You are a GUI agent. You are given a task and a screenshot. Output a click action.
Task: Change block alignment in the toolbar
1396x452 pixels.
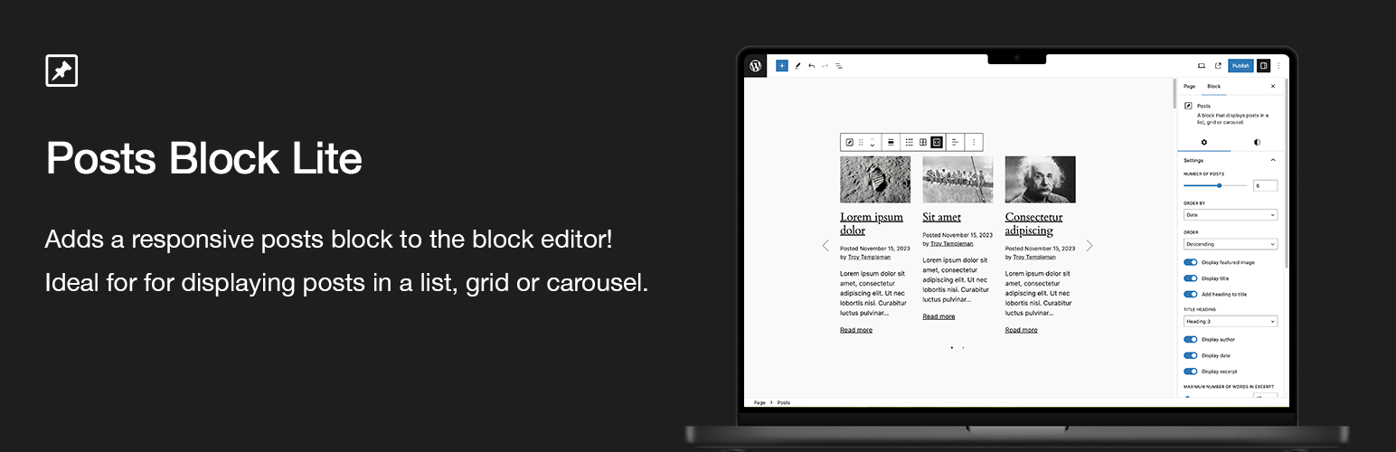pyautogui.click(x=891, y=142)
